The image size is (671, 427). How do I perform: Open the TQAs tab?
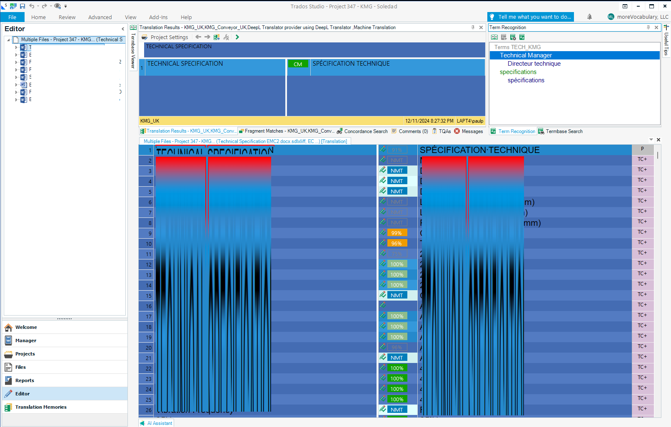pyautogui.click(x=442, y=131)
